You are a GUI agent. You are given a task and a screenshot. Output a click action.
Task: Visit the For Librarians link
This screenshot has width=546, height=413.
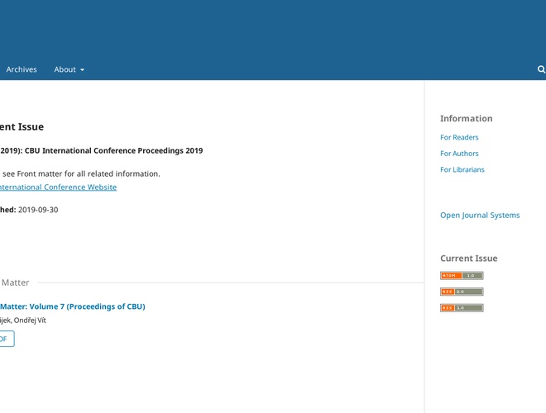tap(462, 169)
